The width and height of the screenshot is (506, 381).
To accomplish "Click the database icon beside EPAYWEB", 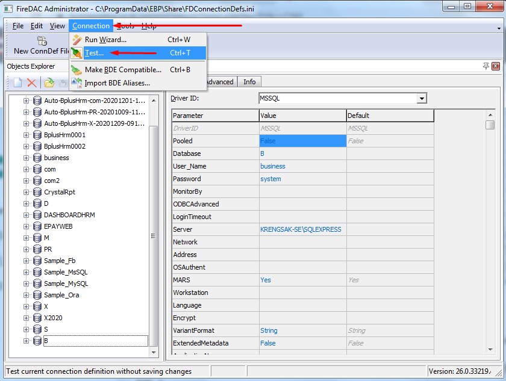I will [x=37, y=226].
